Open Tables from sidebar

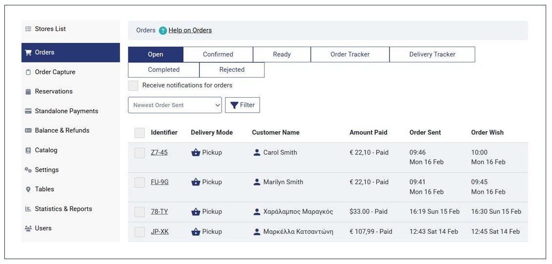[71, 189]
